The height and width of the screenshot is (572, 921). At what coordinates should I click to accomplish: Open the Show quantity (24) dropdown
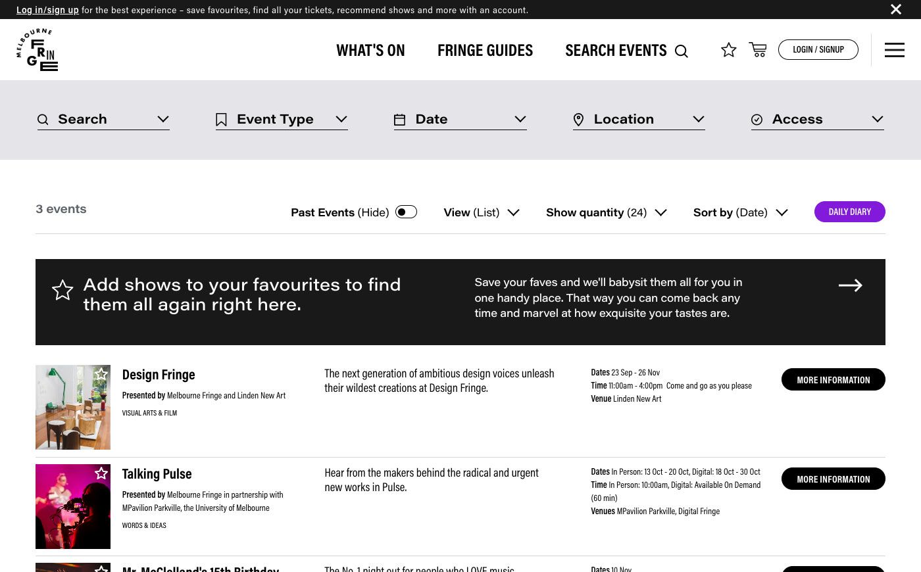click(x=607, y=212)
